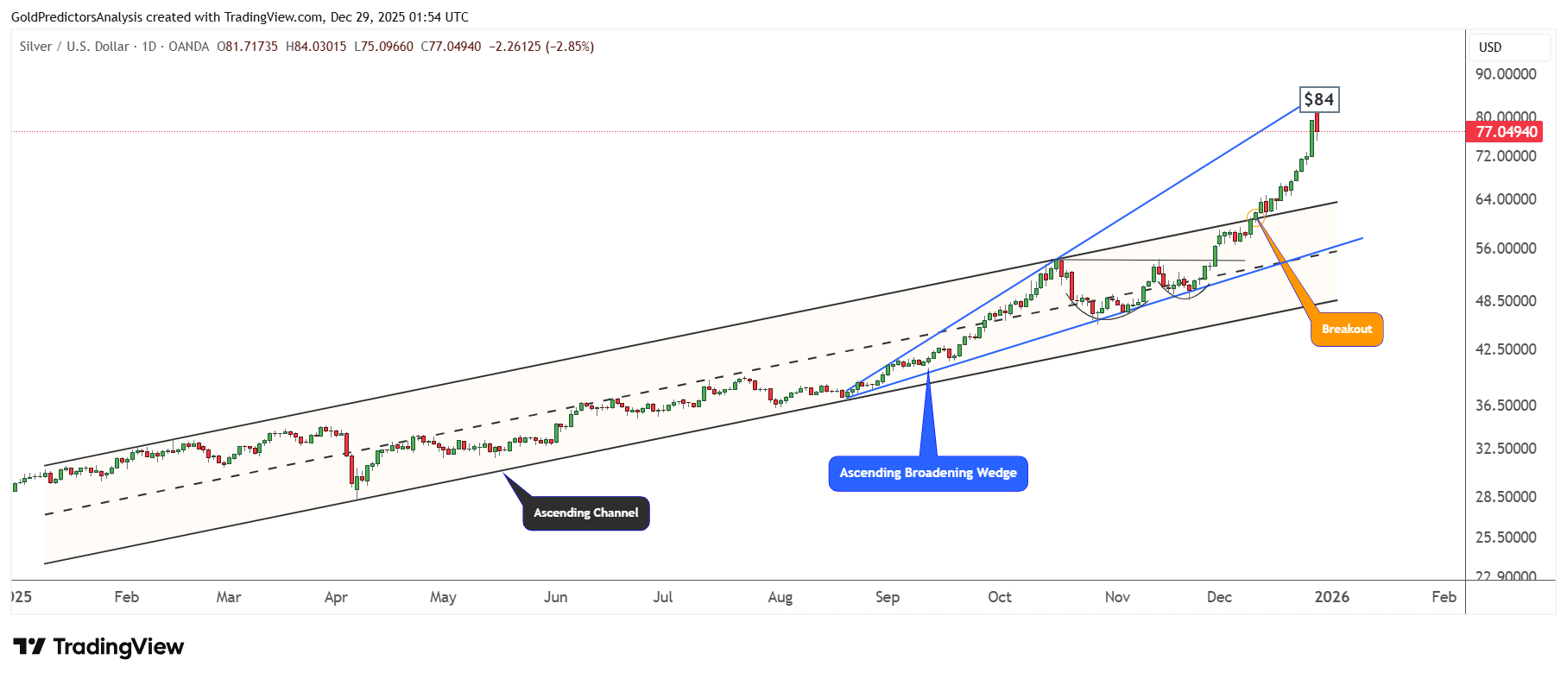Click the blue Ascending Broadening Wedge callout

928,473
